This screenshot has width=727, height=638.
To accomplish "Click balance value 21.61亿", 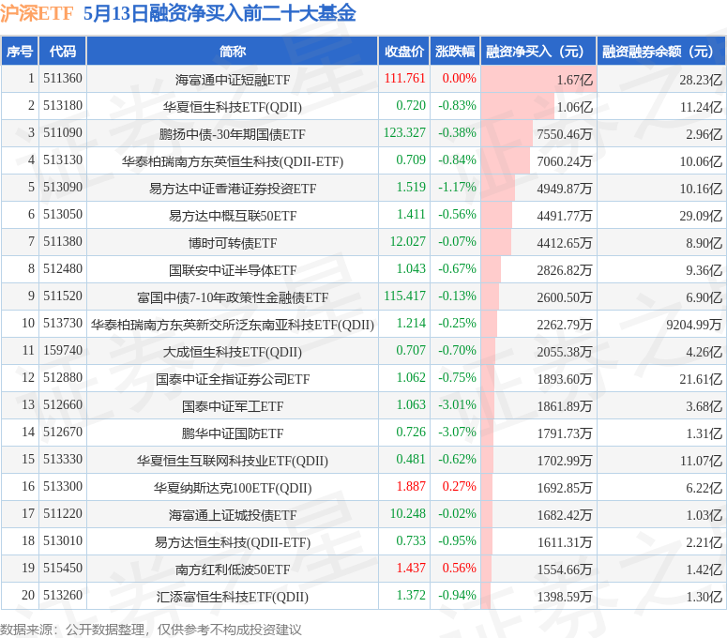I will 701,380.
